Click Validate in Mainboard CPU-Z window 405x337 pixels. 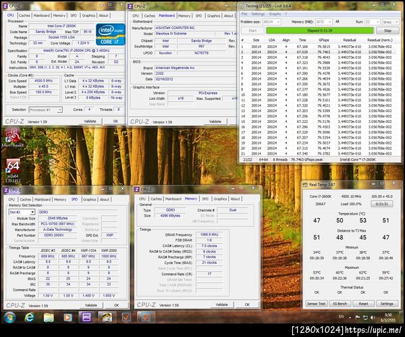pos(215,122)
